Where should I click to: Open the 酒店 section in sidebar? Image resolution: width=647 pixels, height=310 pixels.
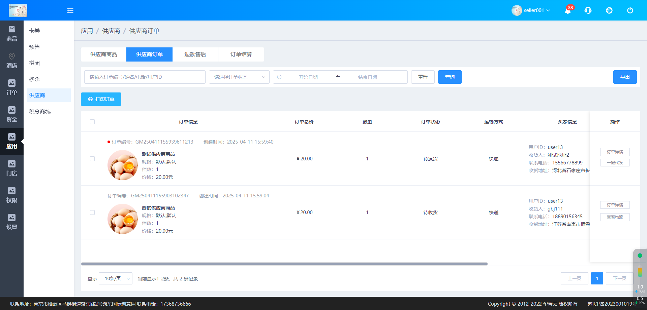tap(12, 61)
